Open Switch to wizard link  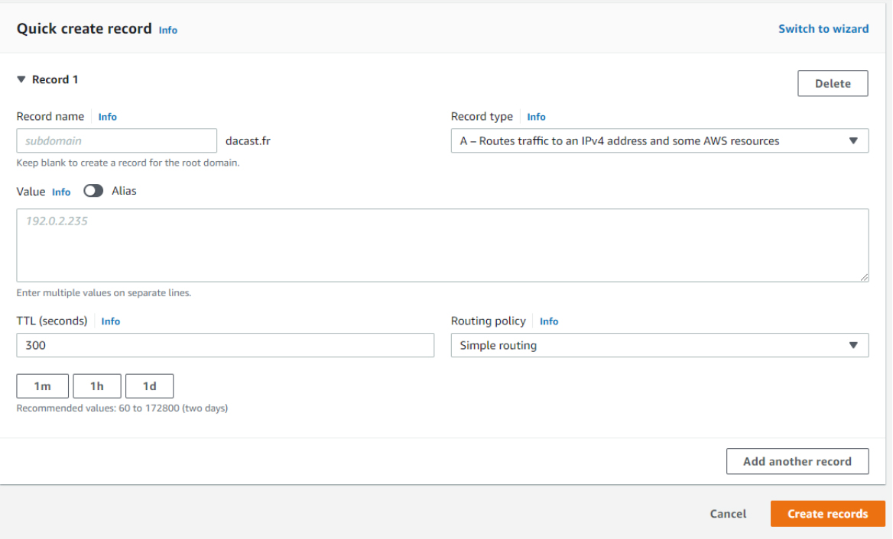[823, 28]
